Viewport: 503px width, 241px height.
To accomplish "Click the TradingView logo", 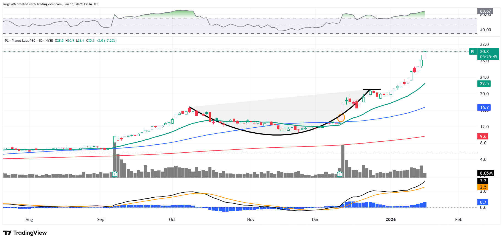I will (x=25, y=233).
